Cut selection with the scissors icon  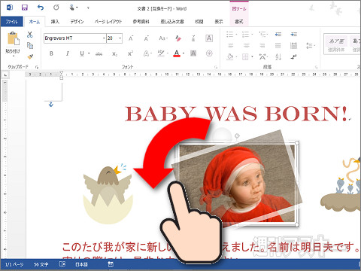[30, 35]
